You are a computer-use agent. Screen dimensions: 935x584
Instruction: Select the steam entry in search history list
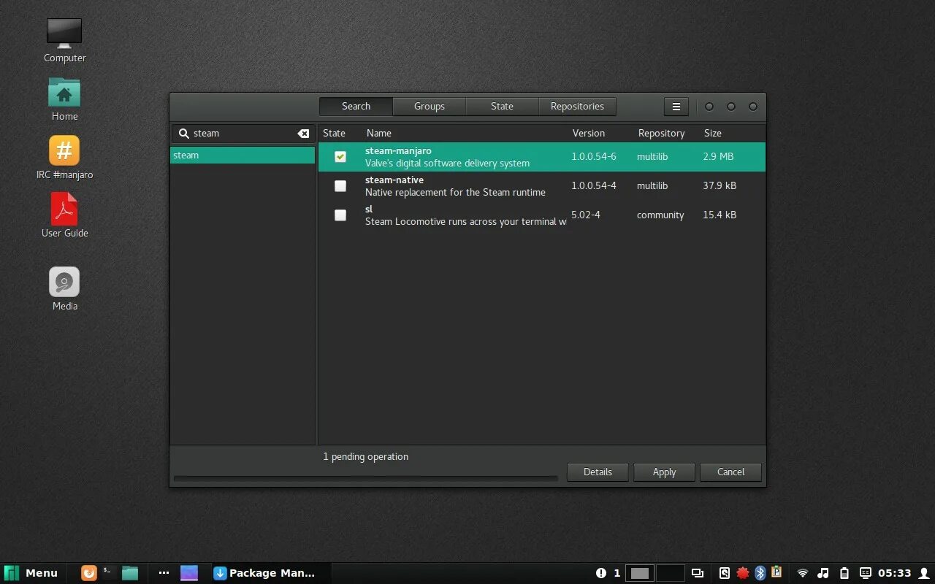(243, 155)
